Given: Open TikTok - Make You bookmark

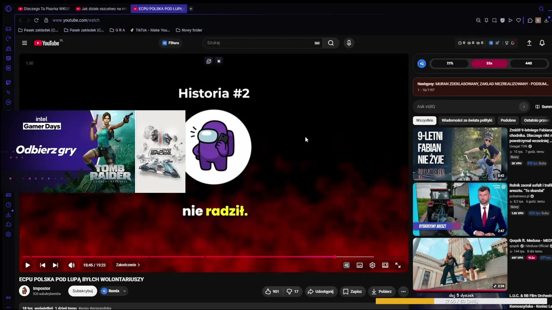Looking at the screenshot, I should click(x=150, y=30).
